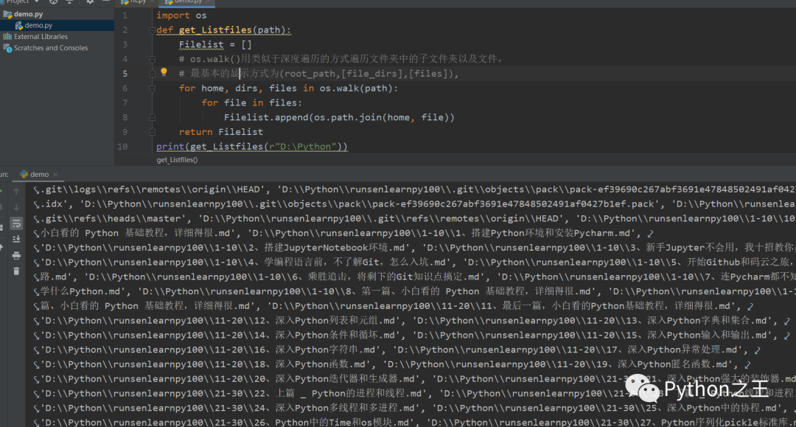The image size is (796, 427).
Task: Click line number 6 in gutter
Action: pyautogui.click(x=125, y=88)
